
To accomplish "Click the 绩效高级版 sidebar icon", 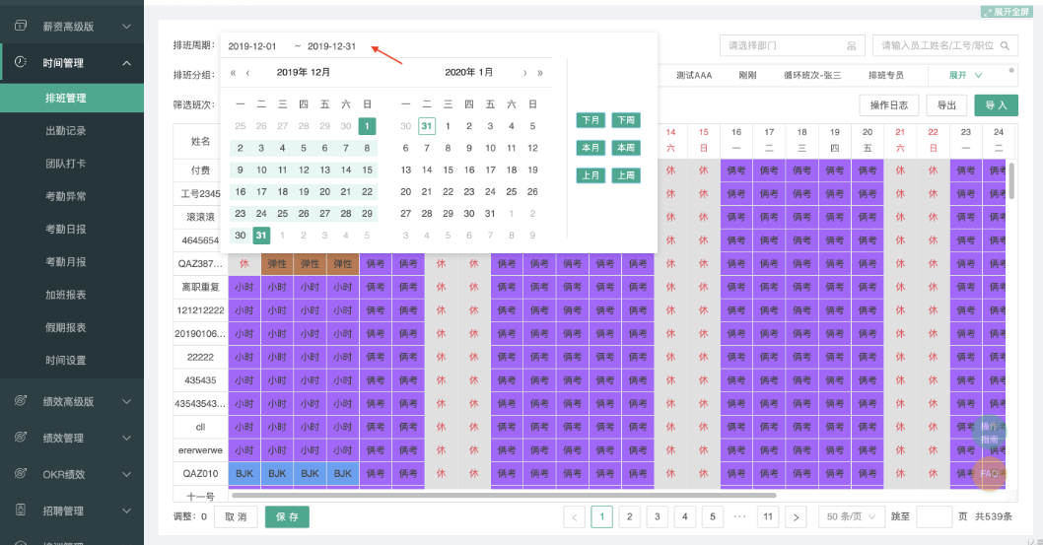I will (21, 401).
